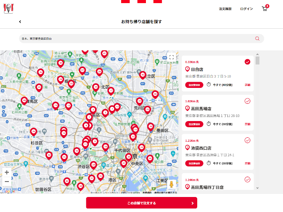Select map pin 32 near 杉並区
This screenshot has height=212, width=283.
click(49, 155)
